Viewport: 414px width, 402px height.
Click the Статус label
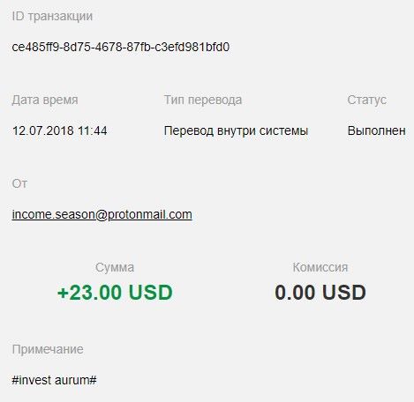point(366,100)
